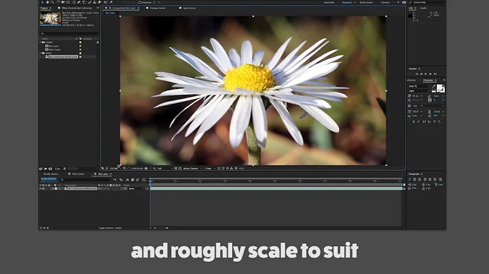Screen dimensions: 489x274
Task: Click the project 8 bpc color depth
Action: coord(58,169)
